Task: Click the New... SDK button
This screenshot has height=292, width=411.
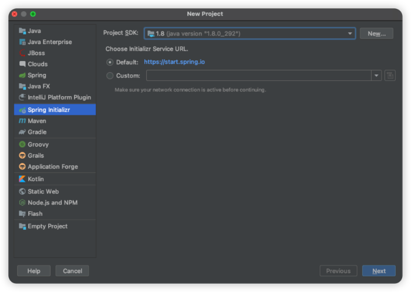Action: click(x=376, y=33)
